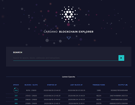This screenshot has width=135, height=105.
Task: Click the STARTED AT column header
Action: pyautogui.click(x=52, y=85)
